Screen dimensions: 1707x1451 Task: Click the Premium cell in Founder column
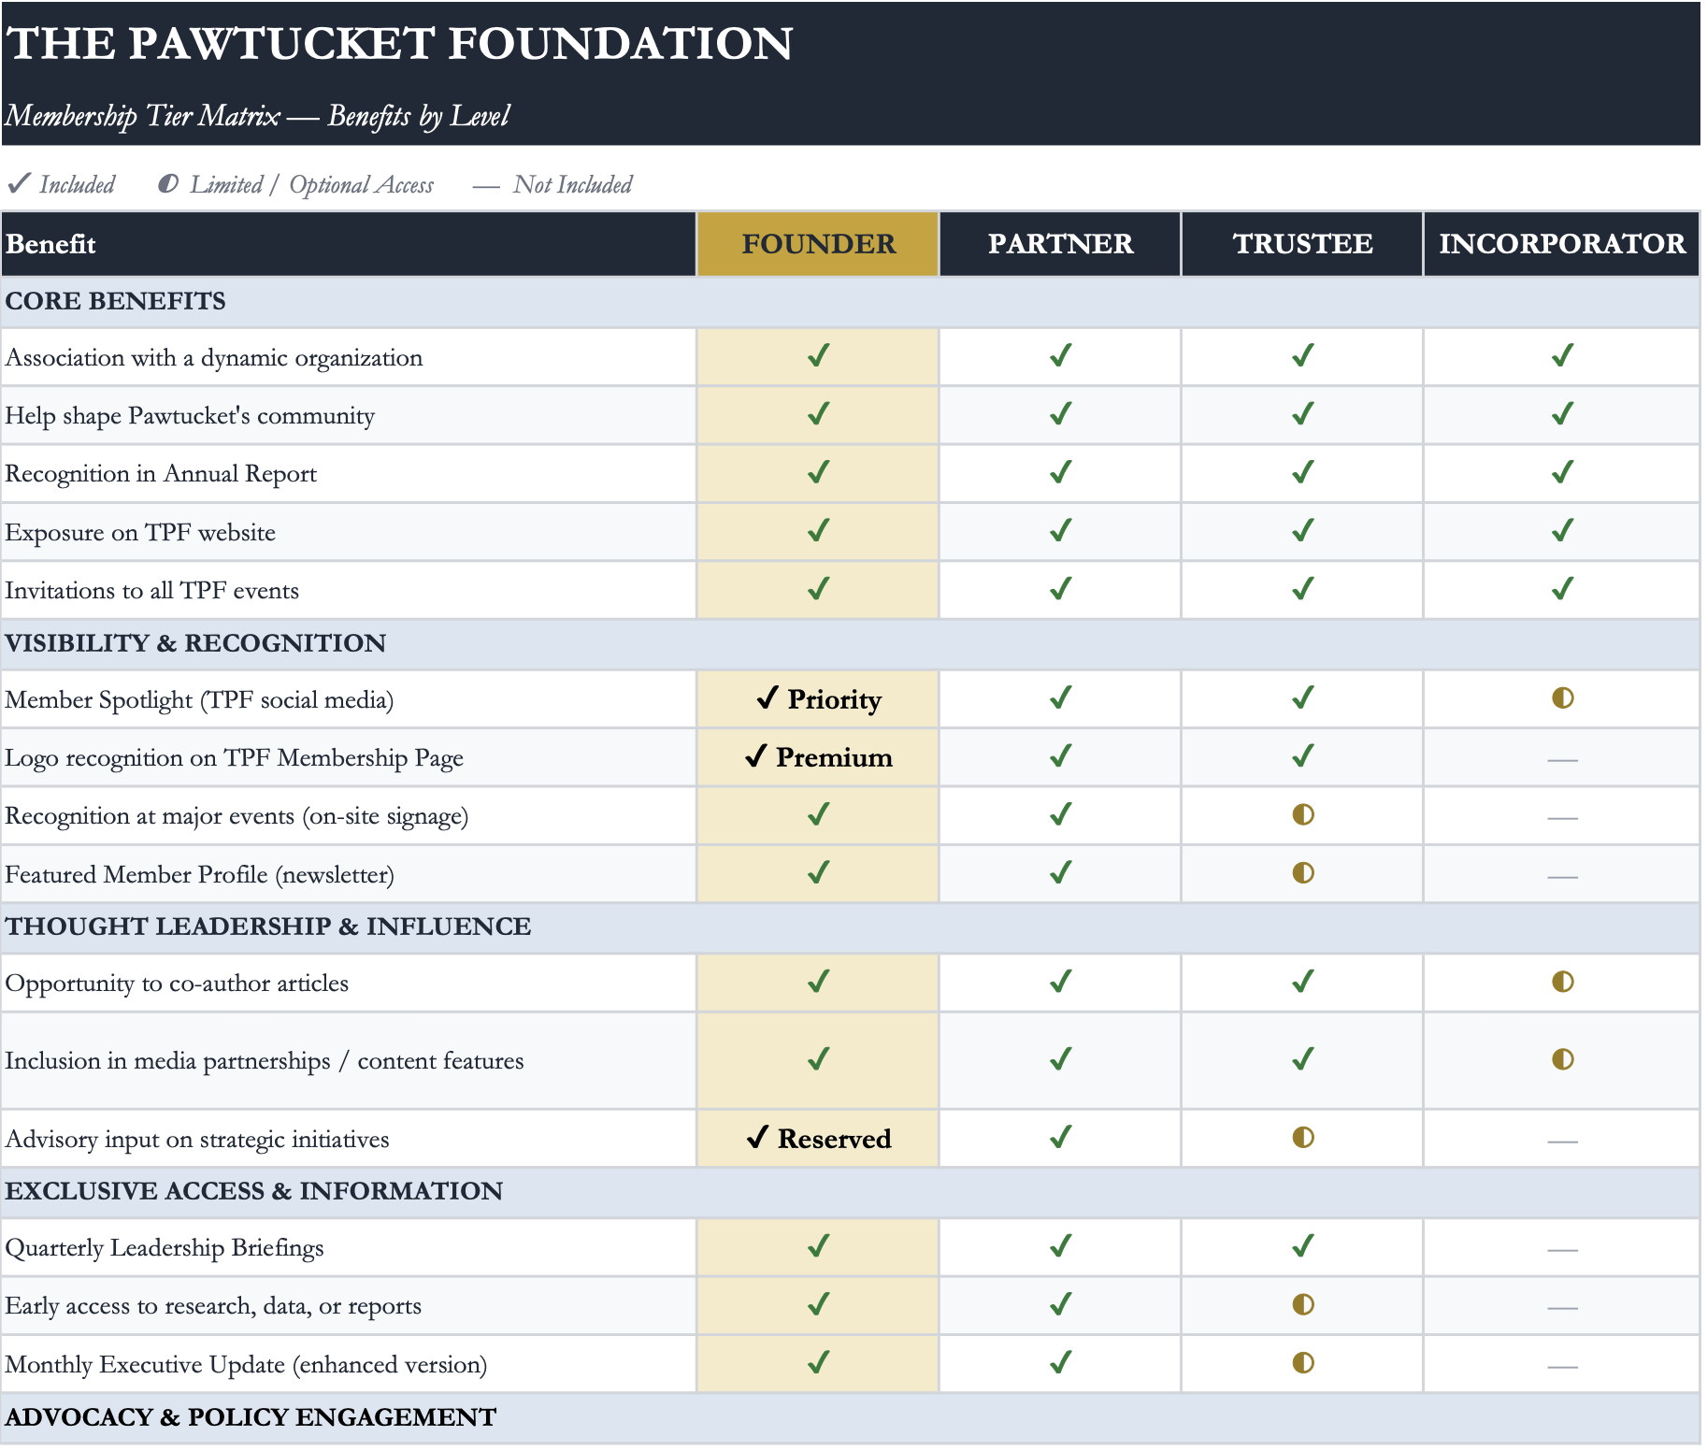tap(818, 757)
